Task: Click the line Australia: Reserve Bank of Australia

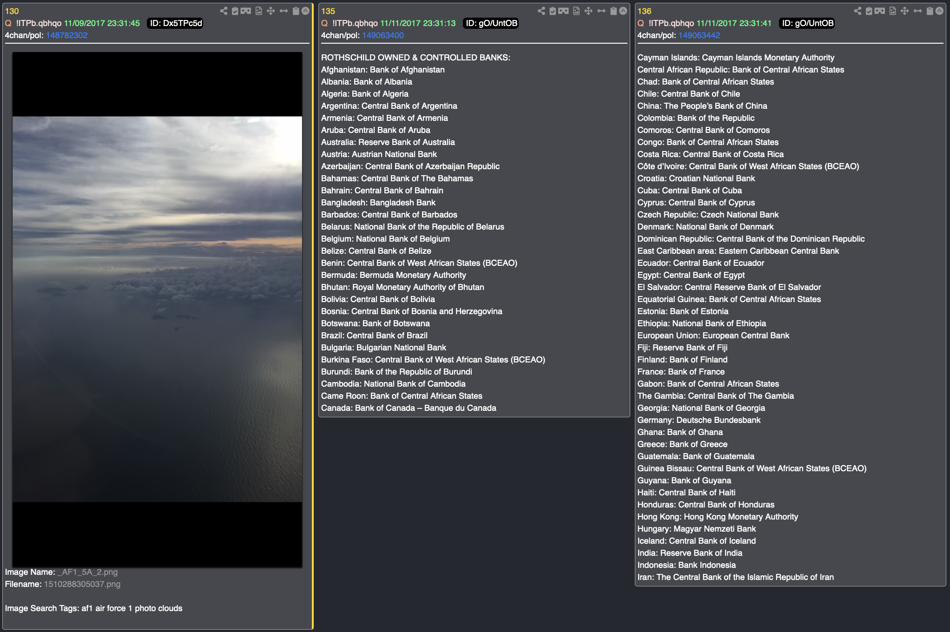Action: (388, 142)
